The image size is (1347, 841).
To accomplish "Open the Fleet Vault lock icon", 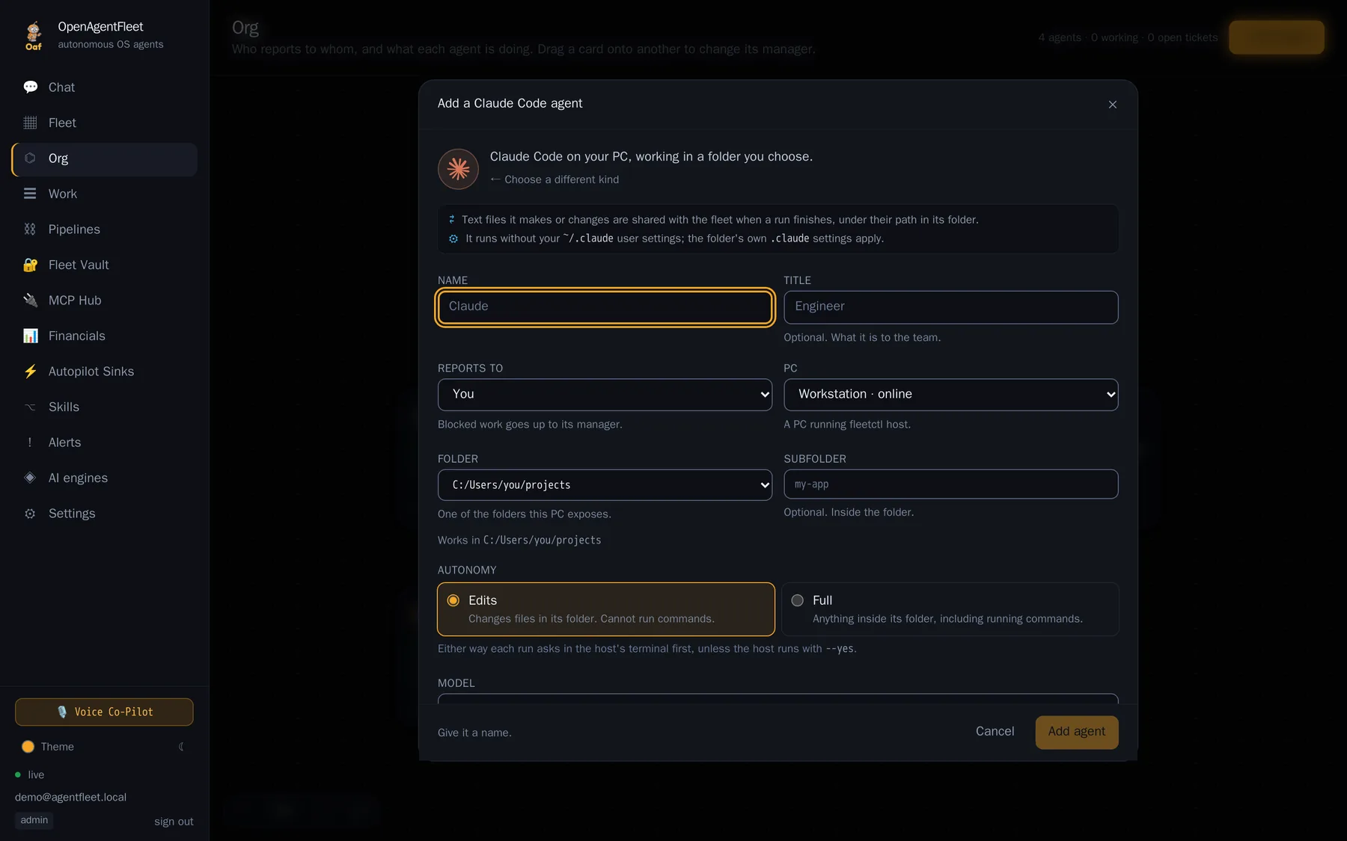I will (30, 265).
